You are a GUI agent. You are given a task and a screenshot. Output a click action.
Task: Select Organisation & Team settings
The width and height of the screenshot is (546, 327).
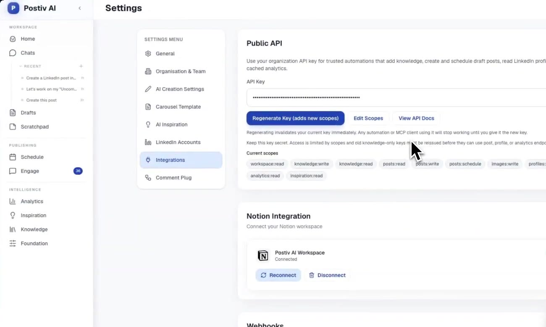(181, 71)
